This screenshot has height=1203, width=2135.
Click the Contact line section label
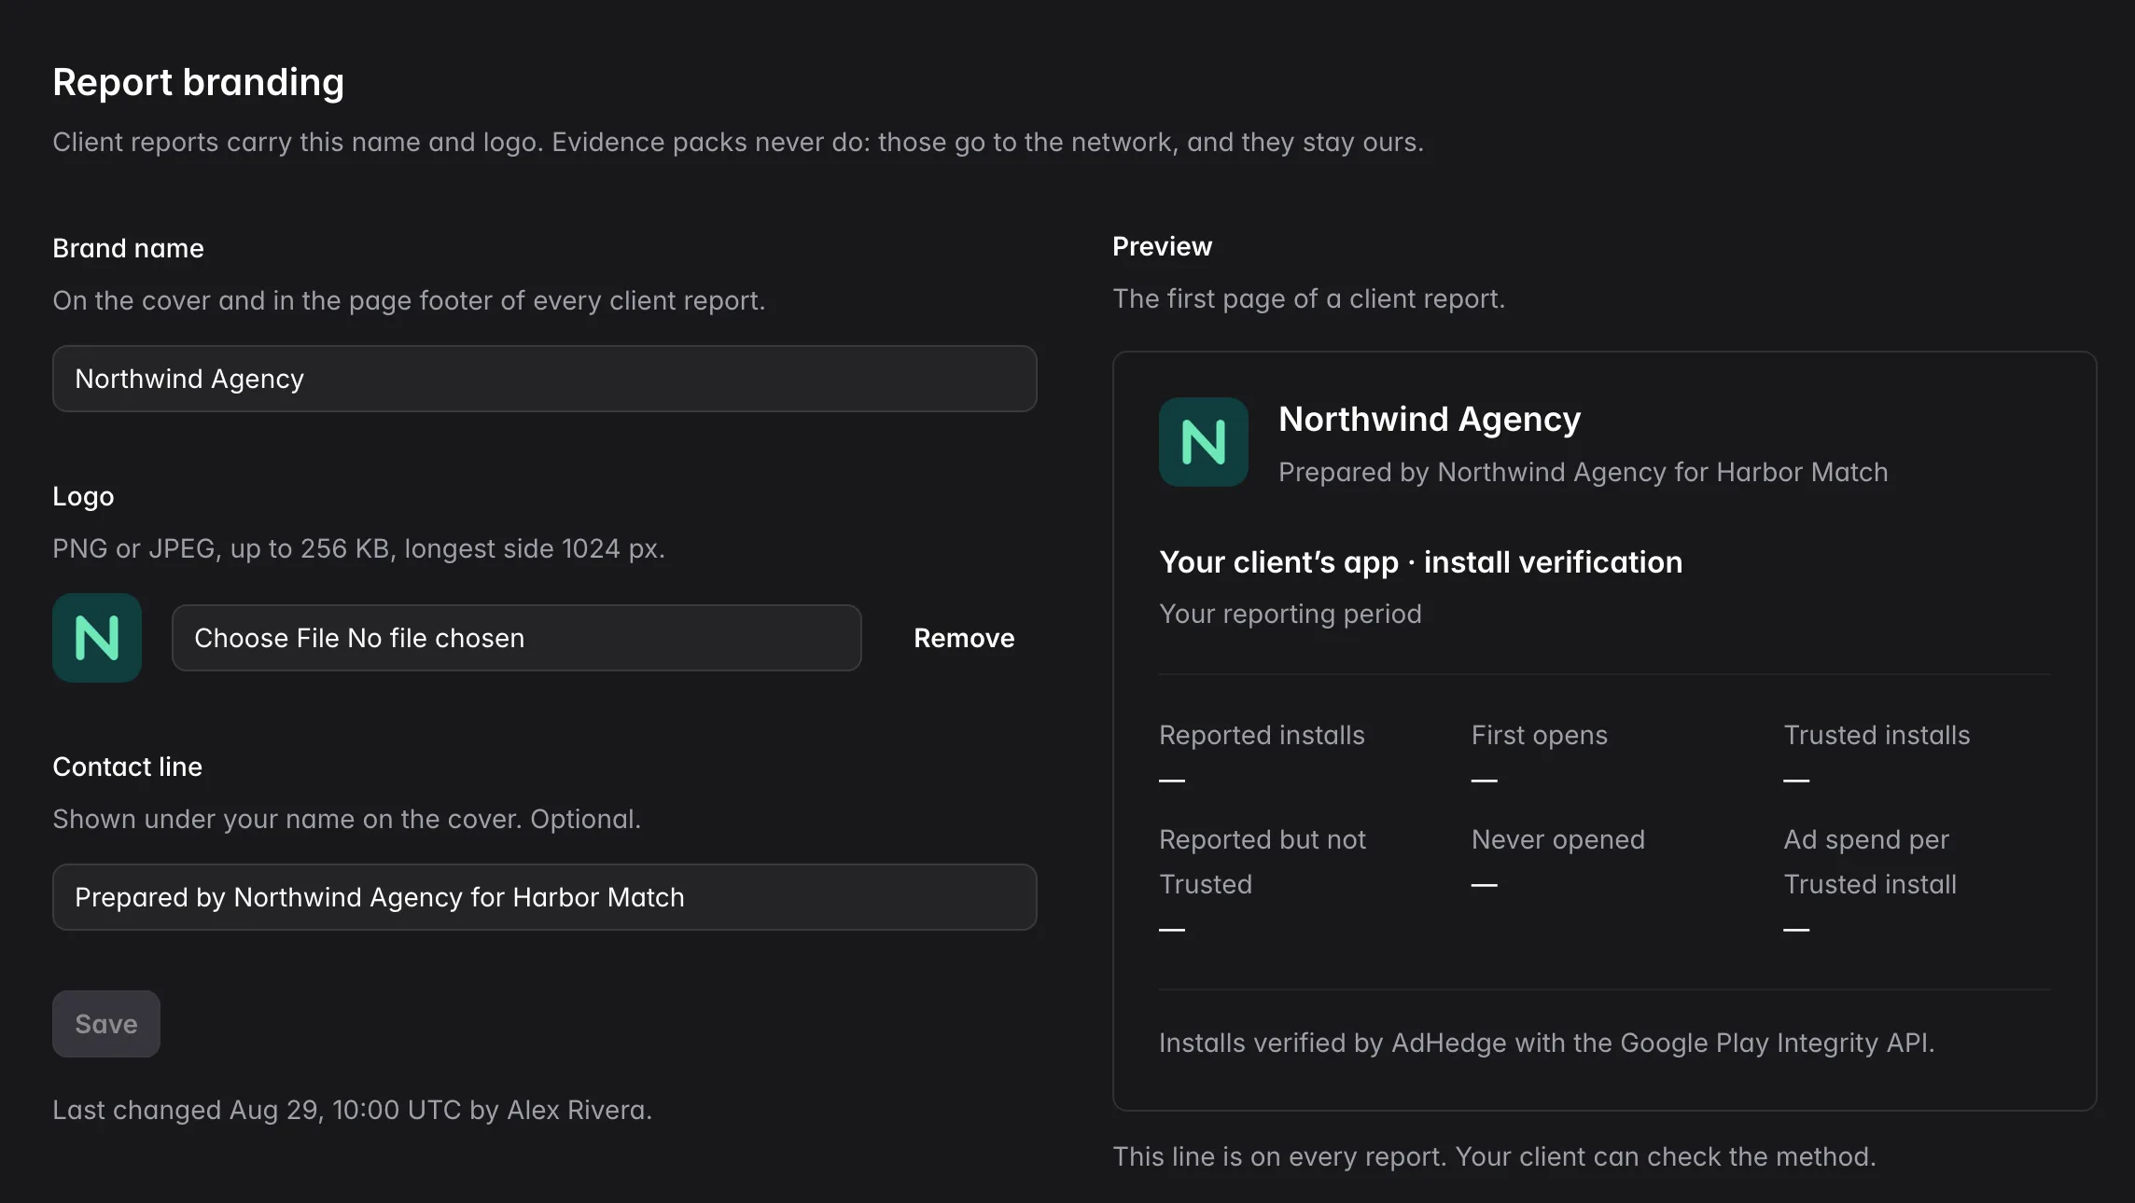point(128,767)
